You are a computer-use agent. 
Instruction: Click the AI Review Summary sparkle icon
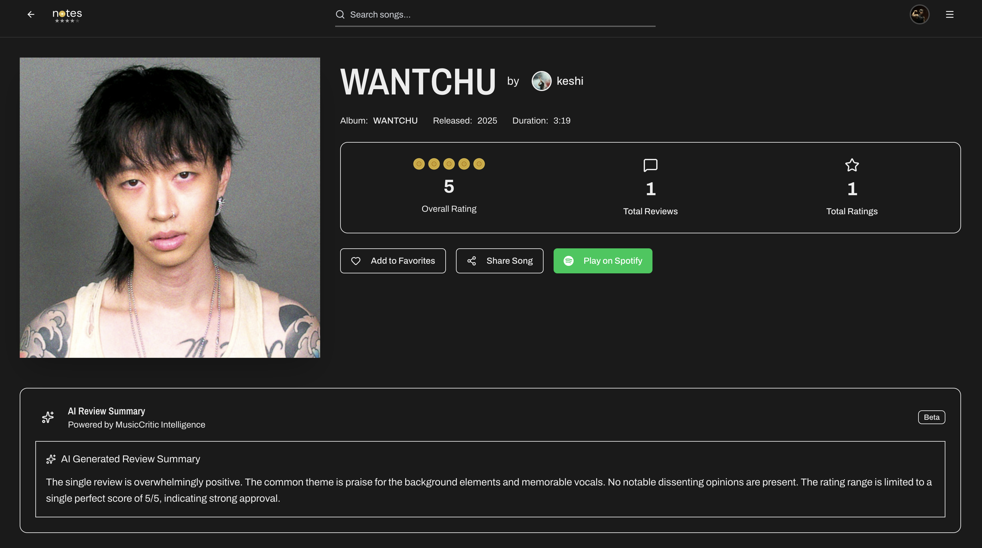click(48, 417)
